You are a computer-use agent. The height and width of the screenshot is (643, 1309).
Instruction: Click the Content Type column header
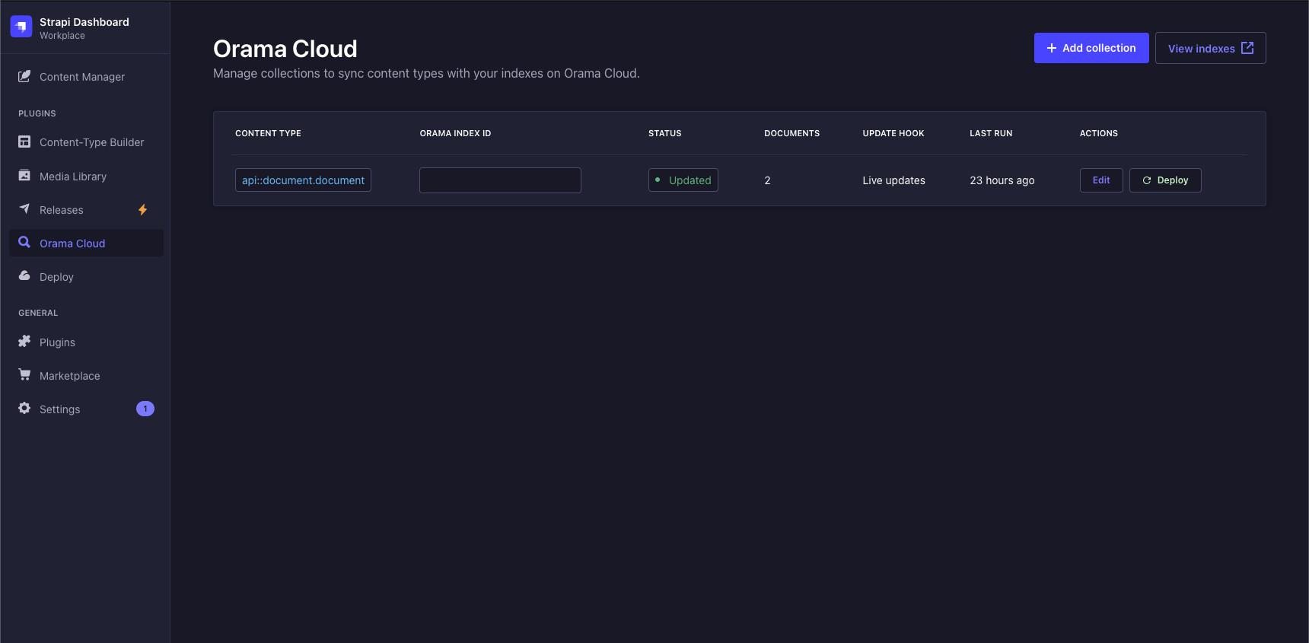point(268,133)
